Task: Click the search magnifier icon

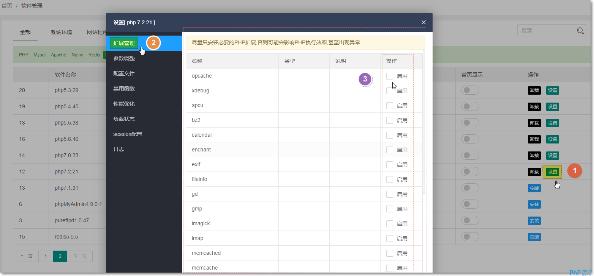Action: (x=581, y=31)
